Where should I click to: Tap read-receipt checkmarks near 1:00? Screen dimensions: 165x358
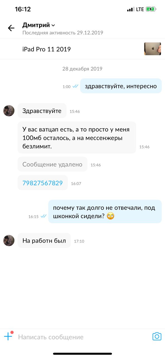(x=75, y=86)
